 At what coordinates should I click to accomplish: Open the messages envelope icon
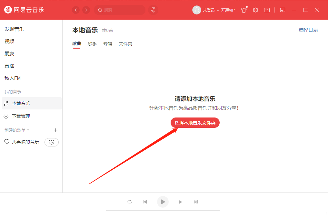pyautogui.click(x=267, y=10)
